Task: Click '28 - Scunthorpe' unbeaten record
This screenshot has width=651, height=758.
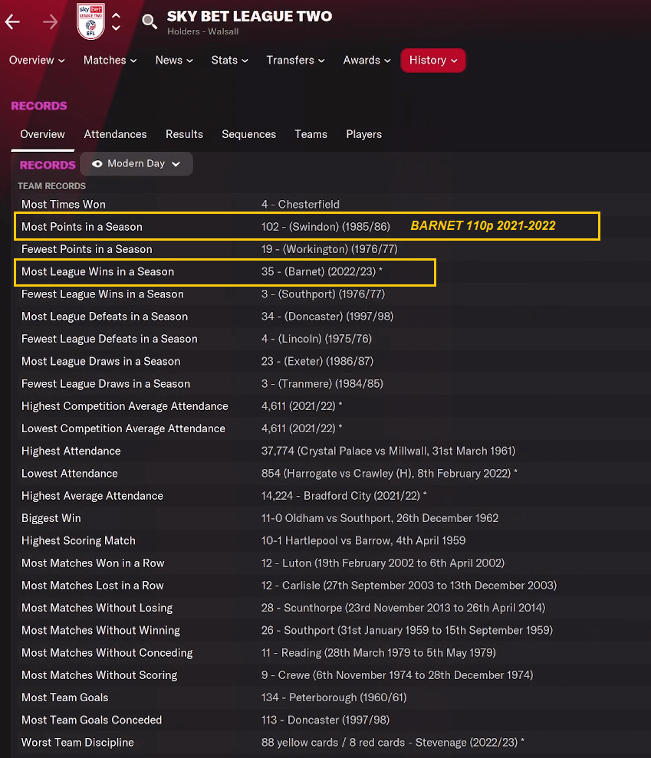Action: pyautogui.click(x=403, y=608)
